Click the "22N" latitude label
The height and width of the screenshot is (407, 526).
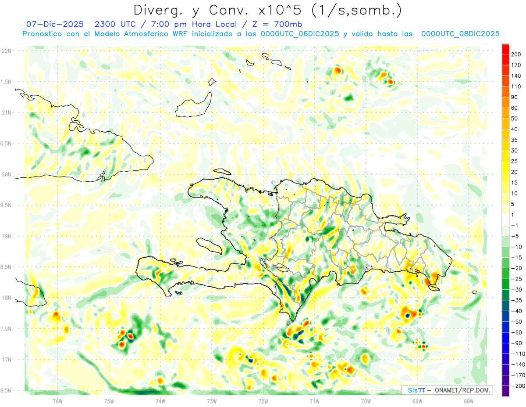7,51
